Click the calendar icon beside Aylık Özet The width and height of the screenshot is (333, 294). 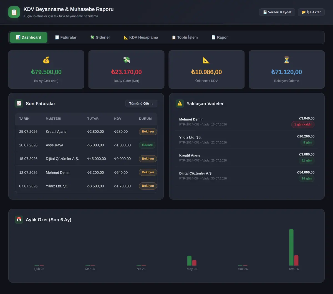click(19, 219)
